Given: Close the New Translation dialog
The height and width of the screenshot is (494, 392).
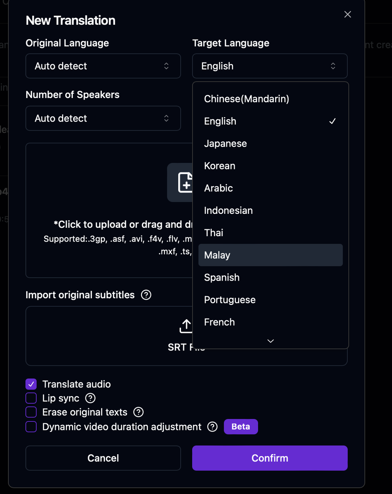Looking at the screenshot, I should point(348,14).
